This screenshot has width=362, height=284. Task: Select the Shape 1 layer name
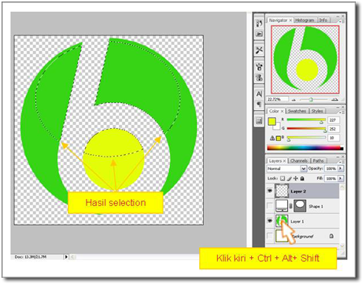316,206
